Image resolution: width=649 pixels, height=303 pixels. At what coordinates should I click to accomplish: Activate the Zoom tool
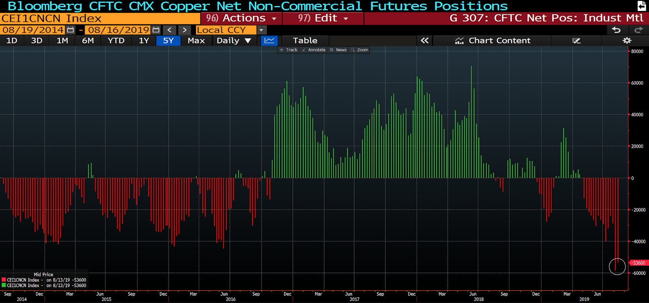click(x=360, y=50)
